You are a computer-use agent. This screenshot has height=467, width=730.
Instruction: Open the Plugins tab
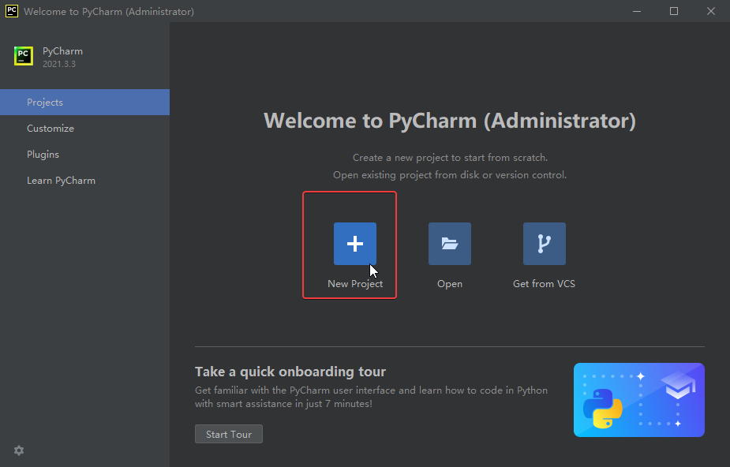coord(84,155)
